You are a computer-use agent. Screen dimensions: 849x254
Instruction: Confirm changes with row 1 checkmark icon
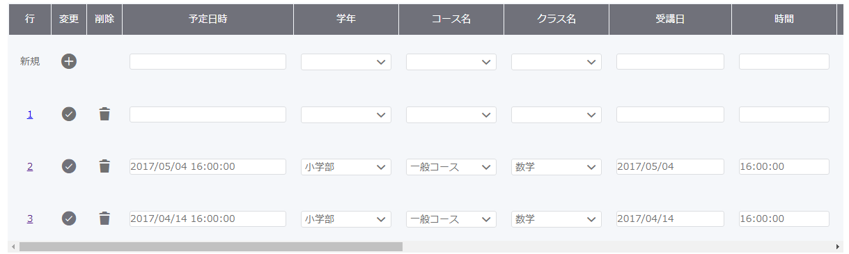pos(69,114)
